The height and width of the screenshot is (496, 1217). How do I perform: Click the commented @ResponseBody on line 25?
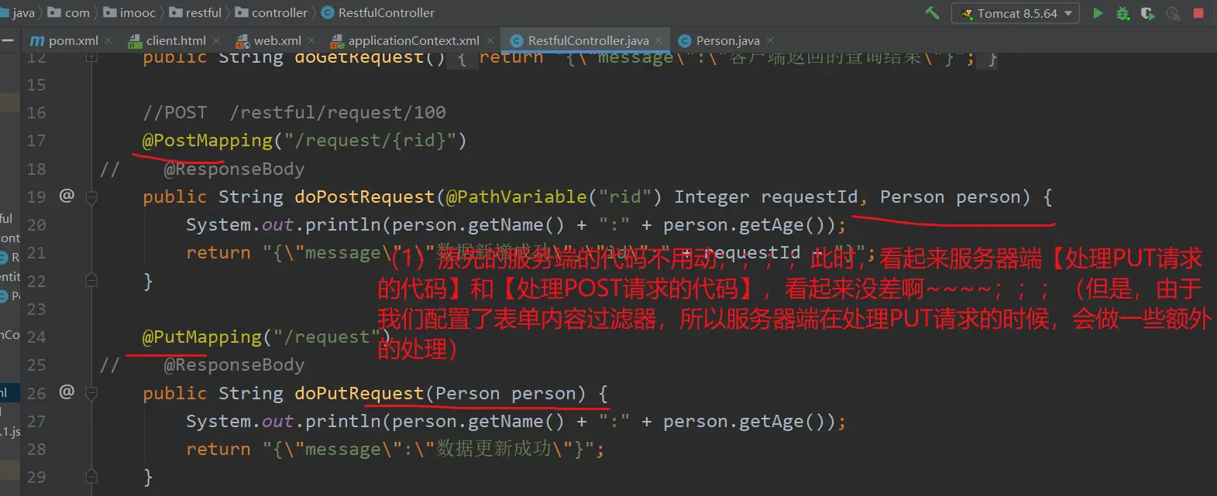(x=234, y=364)
